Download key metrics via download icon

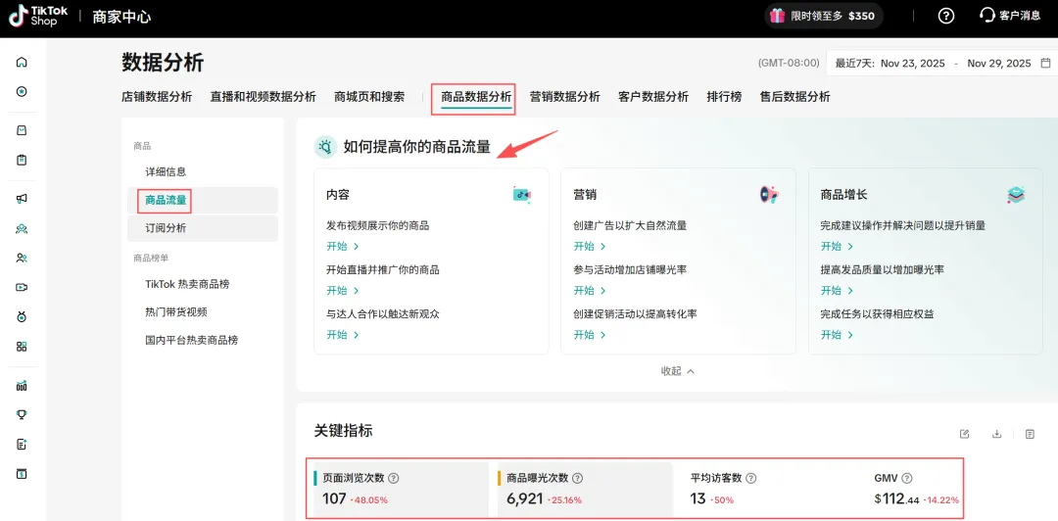pos(997,434)
